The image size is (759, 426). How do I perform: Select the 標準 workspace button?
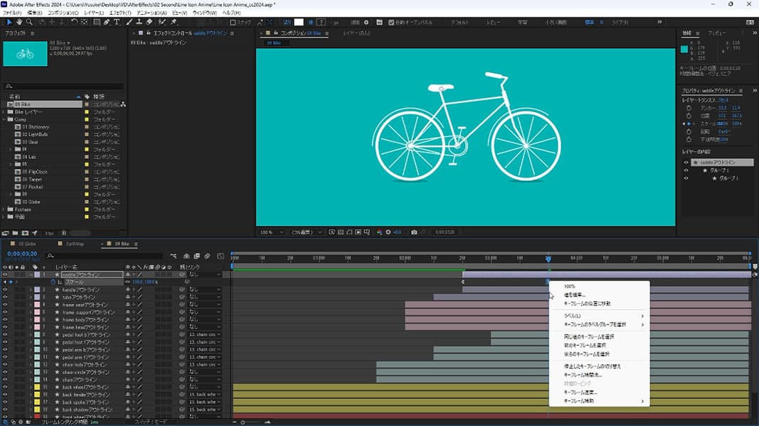589,23
